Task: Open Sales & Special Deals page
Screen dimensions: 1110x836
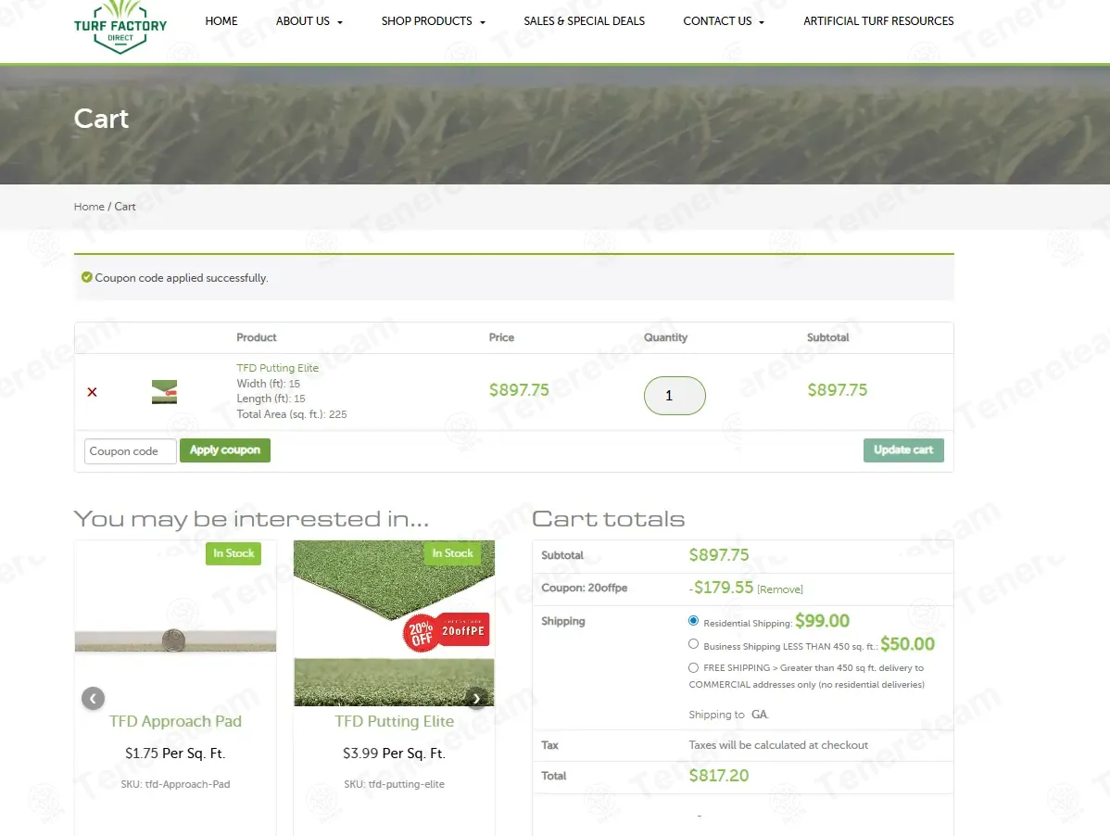Action: click(584, 21)
